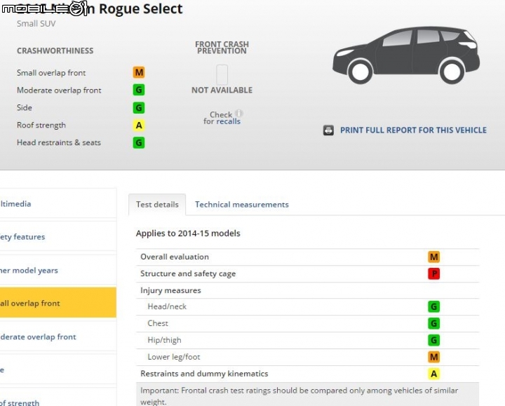Click the P badge for Structure and safety cage
The width and height of the screenshot is (505, 406).
point(434,273)
